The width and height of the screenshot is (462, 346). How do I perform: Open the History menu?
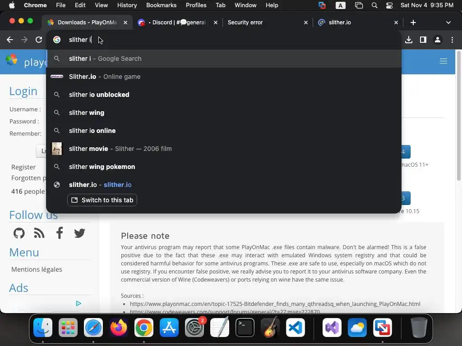click(127, 5)
